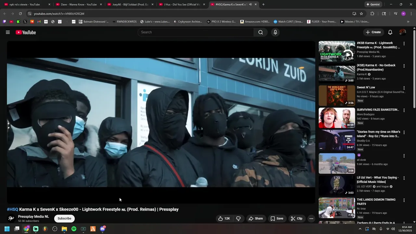Subscribe to Pressplay Media NL
This screenshot has width=416, height=234.
pos(64,218)
